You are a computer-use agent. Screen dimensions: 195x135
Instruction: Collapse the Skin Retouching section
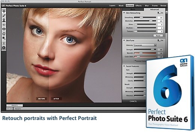click(x=124, y=13)
